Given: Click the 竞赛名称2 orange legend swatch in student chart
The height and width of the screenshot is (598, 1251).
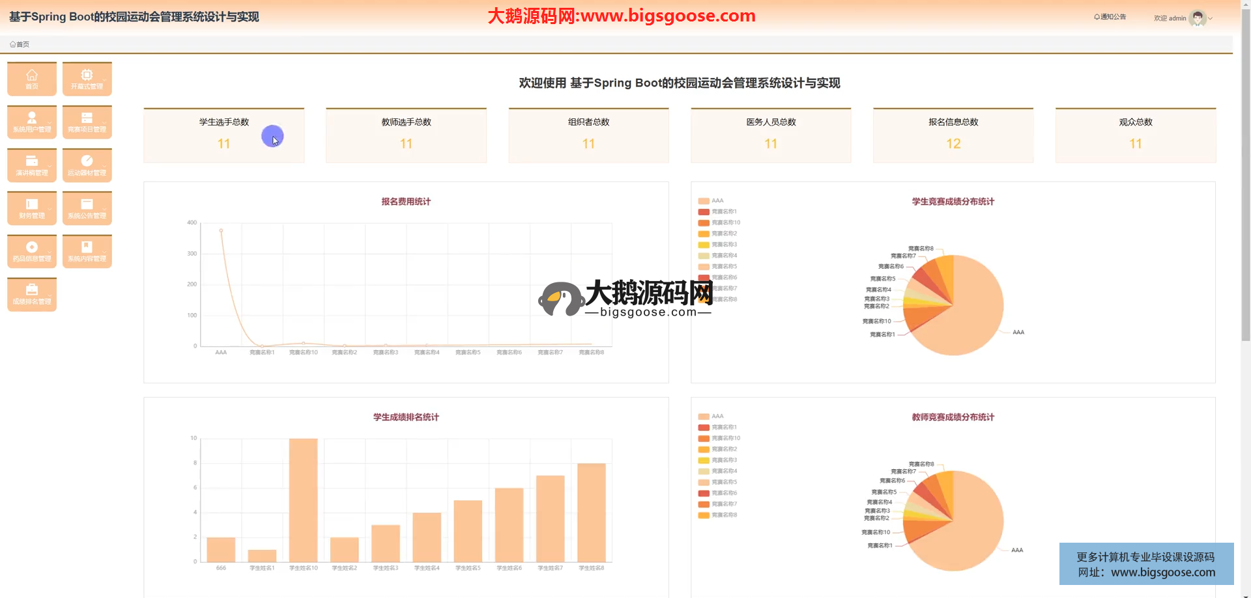Looking at the screenshot, I should [x=704, y=234].
